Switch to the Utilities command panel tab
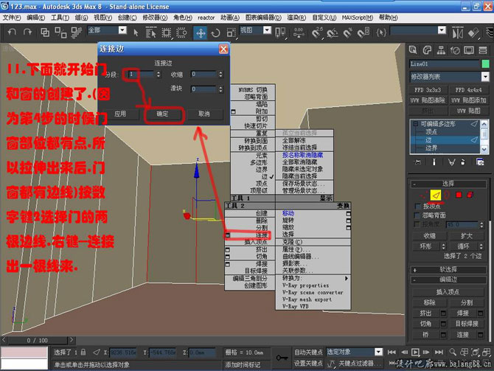Viewport: 494px width, 371px height. (x=483, y=50)
